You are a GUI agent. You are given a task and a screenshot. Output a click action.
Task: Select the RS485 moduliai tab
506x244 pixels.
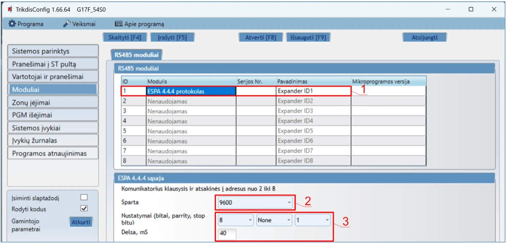click(136, 54)
